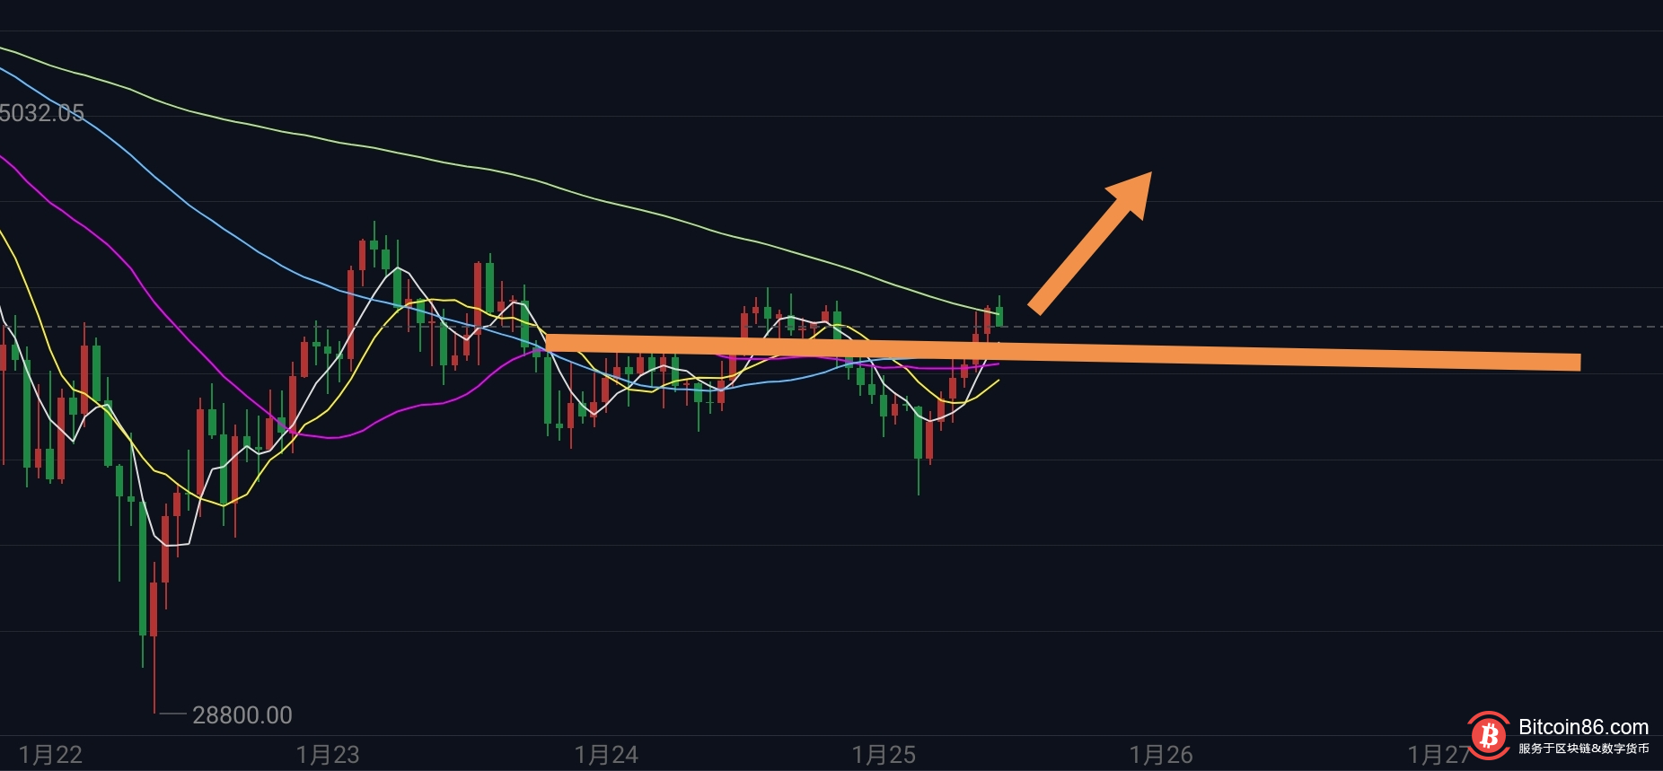Image resolution: width=1663 pixels, height=771 pixels.
Task: Click the Bitcoin86 orange logo icon
Action: point(1489,735)
